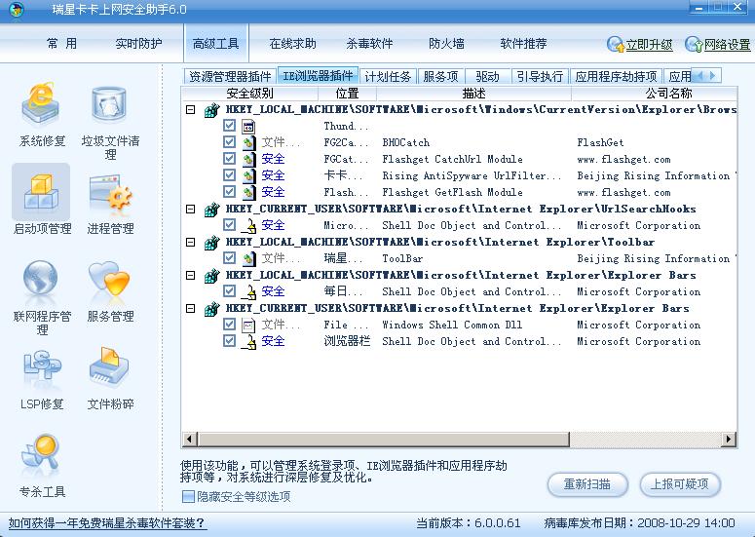Uncheck the 瑞星 ToolBar entry checkbox
This screenshot has width=755, height=537.
[229, 257]
